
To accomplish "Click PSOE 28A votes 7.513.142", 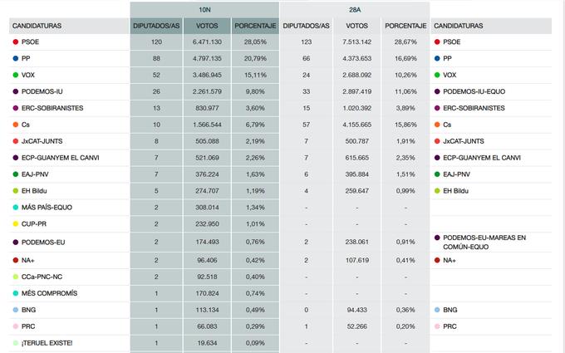I will pyautogui.click(x=357, y=42).
